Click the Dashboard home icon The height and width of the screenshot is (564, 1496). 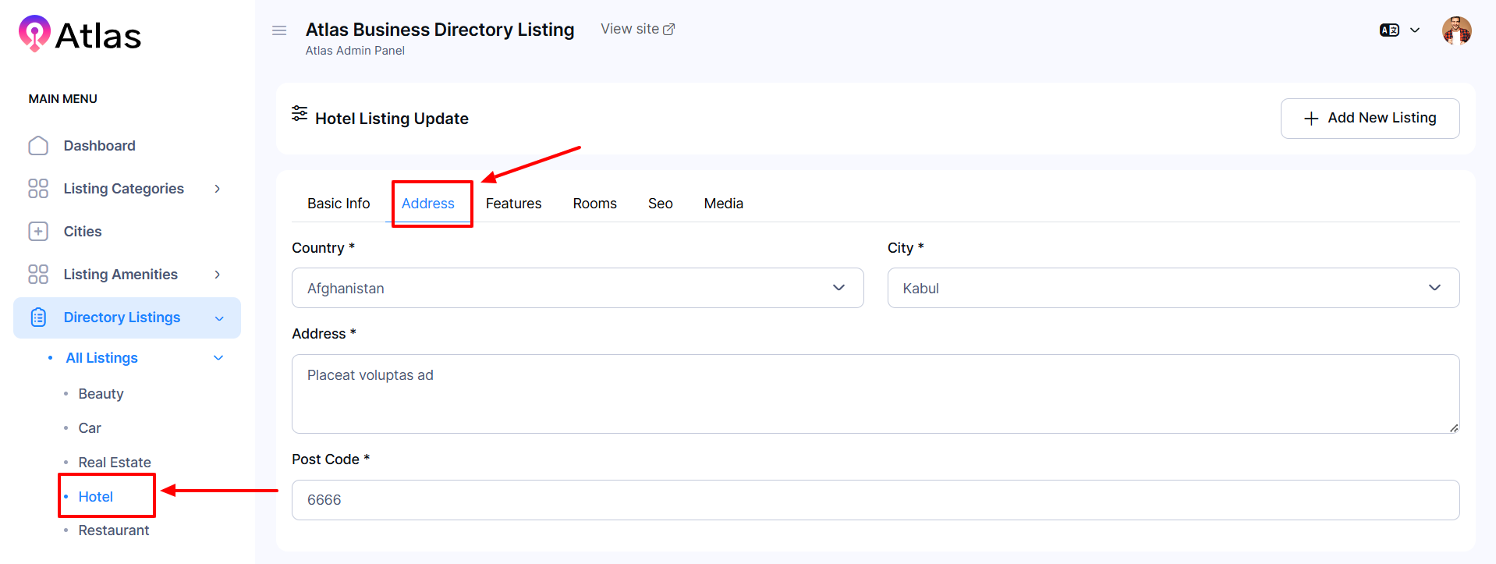pos(38,146)
